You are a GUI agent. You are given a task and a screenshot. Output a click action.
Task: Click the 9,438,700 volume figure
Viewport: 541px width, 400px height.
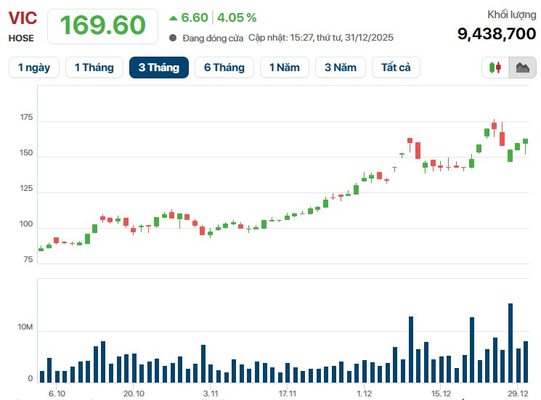tap(496, 33)
